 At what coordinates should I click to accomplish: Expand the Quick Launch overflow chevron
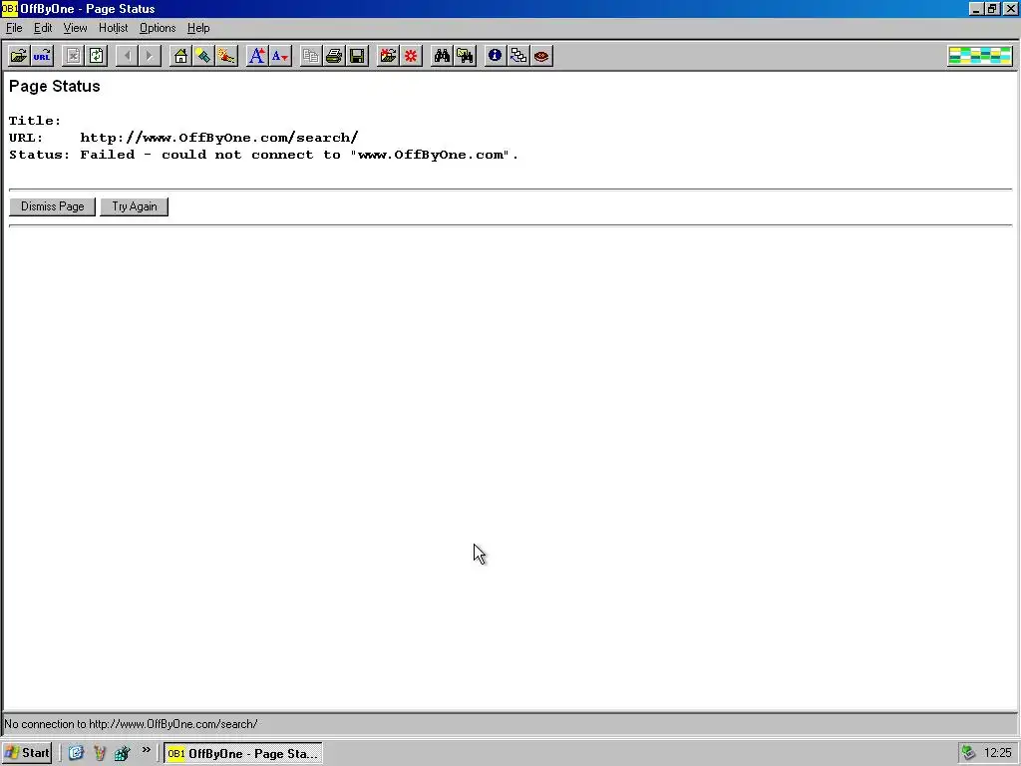(x=146, y=750)
